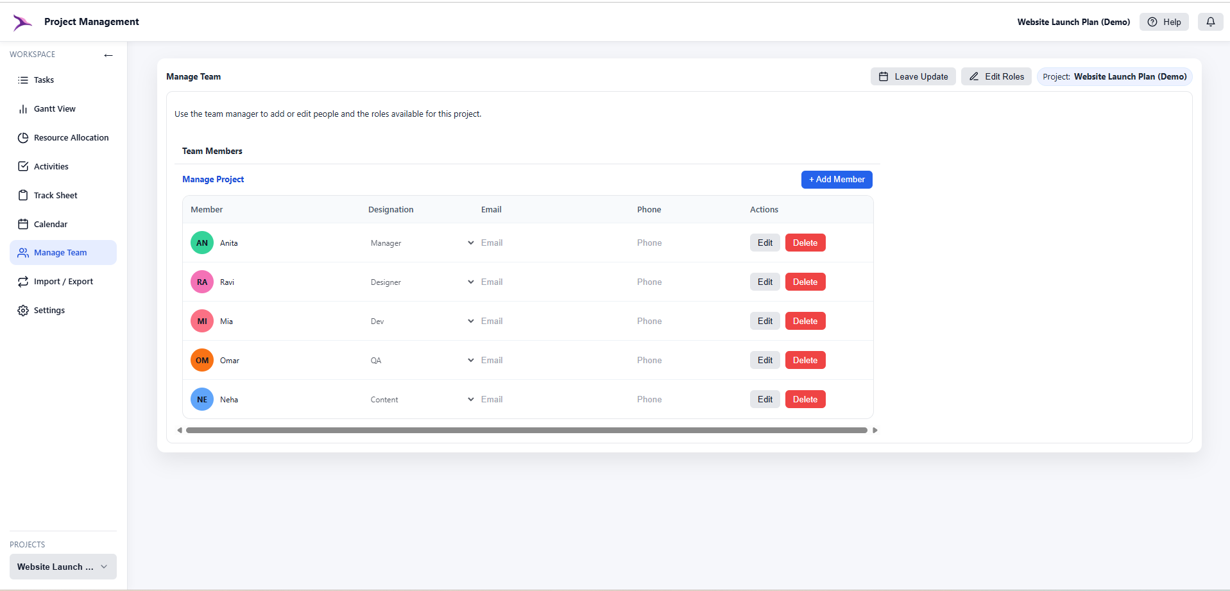Viewport: 1230px width, 591px height.
Task: Expand Anita's designation dropdown
Action: click(470, 243)
